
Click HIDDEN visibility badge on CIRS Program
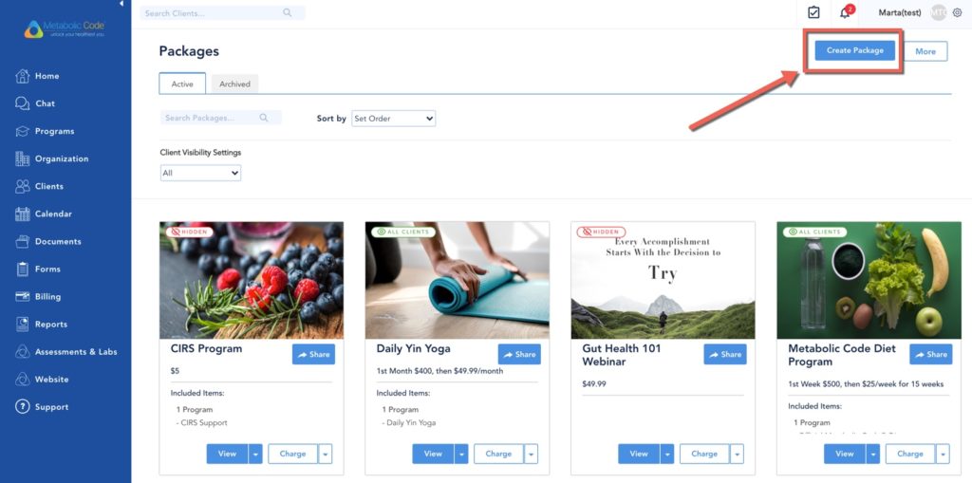(x=189, y=232)
